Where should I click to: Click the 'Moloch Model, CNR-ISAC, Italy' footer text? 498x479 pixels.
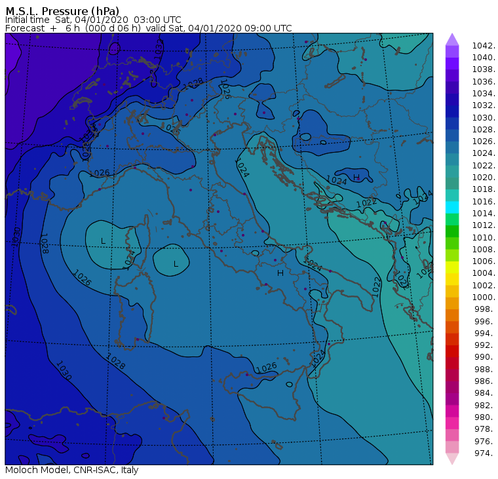tap(72, 470)
